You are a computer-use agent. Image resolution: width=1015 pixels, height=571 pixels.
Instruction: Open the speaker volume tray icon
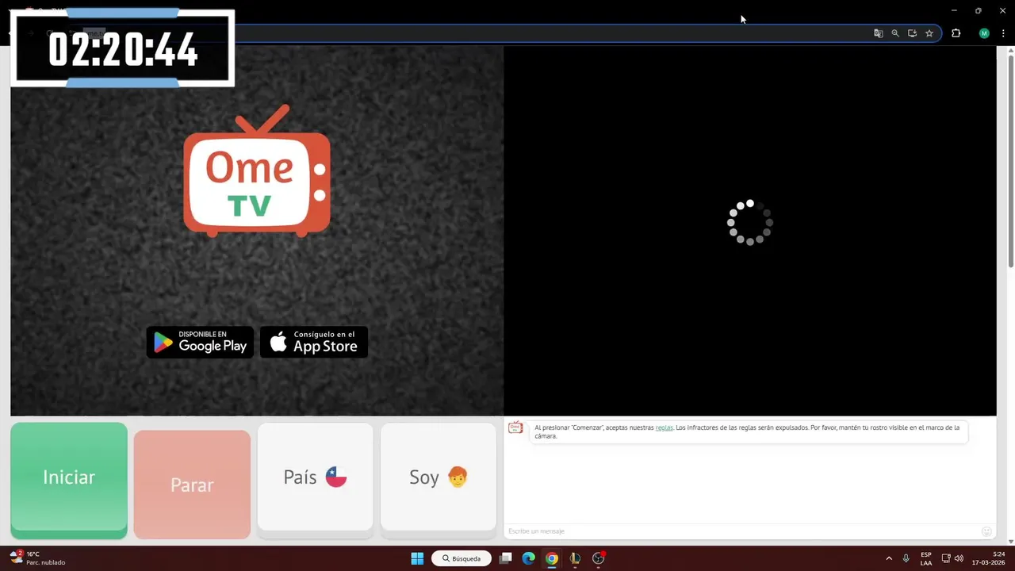pyautogui.click(x=959, y=558)
